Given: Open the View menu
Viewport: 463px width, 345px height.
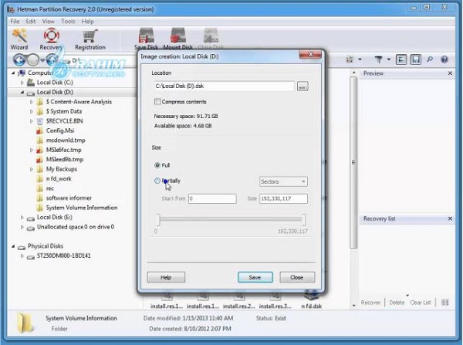Looking at the screenshot, I should [49, 22].
